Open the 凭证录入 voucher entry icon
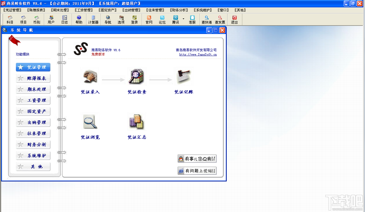Image resolution: width=365 pixels, height=212 pixels. click(90, 76)
